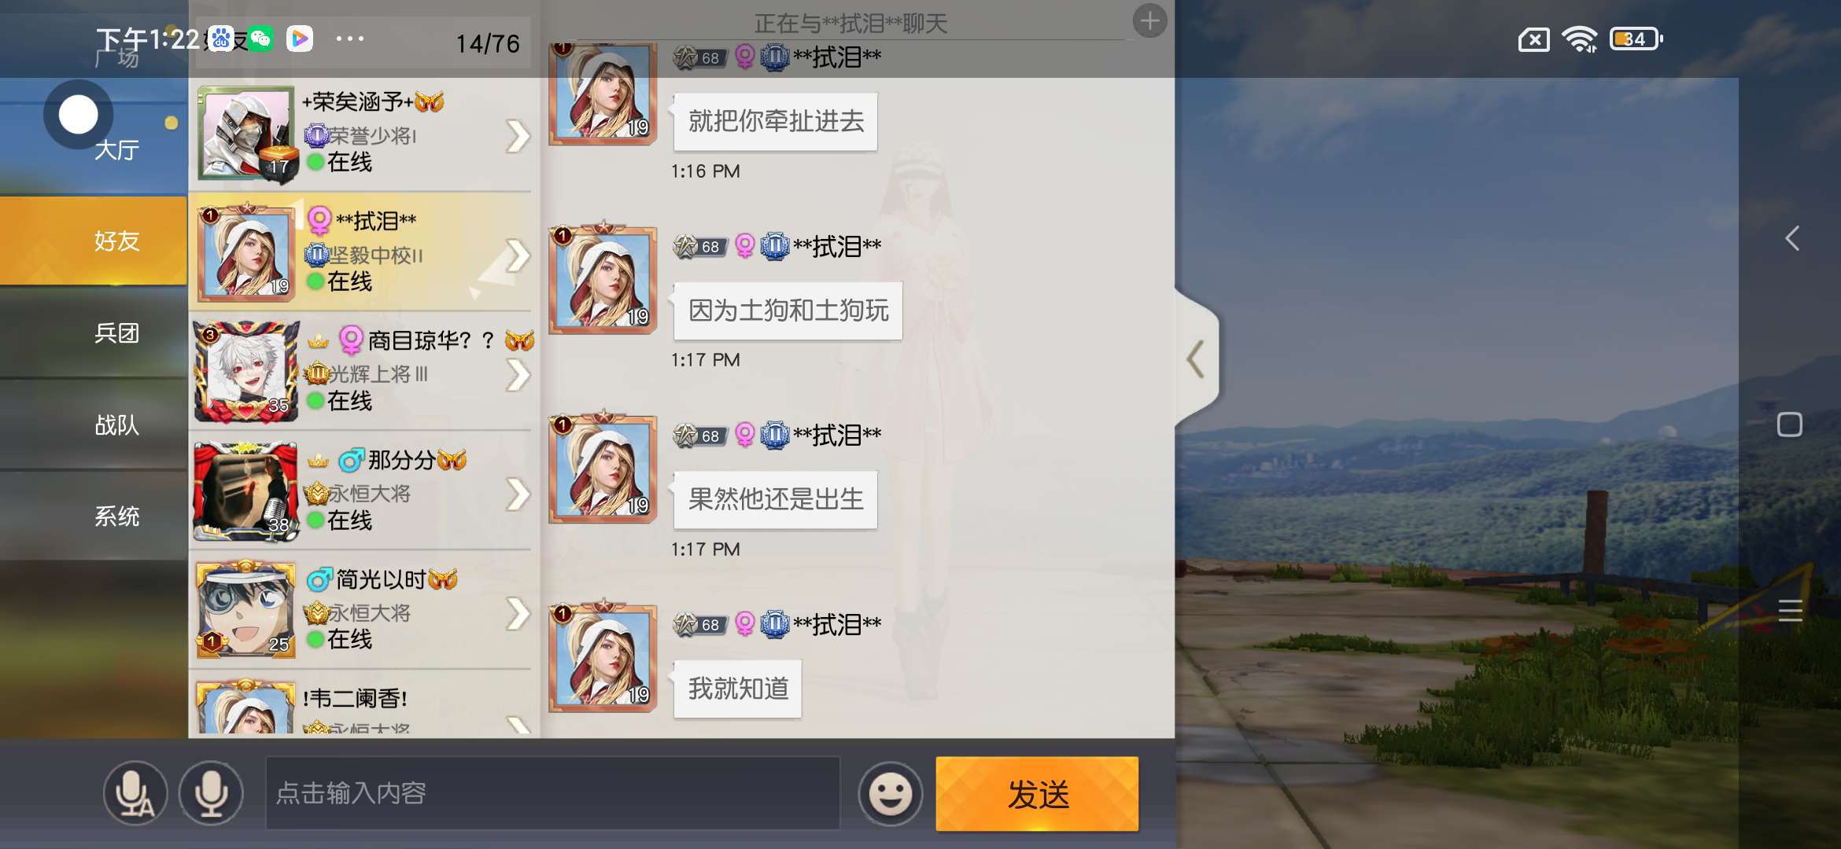The image size is (1841, 849).
Task: Click the plus icon beside chat title
Action: 1149,21
